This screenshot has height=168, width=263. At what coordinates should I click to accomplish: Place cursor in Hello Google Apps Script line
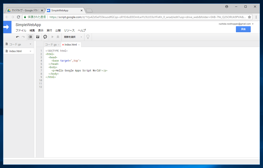(80, 70)
